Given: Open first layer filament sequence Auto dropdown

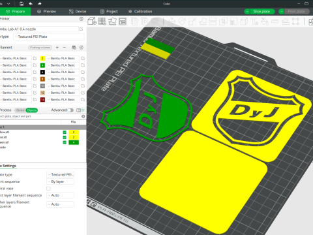Looking at the screenshot, I should click(60, 195).
